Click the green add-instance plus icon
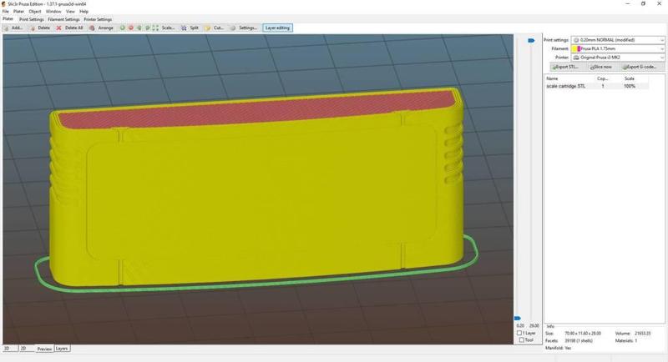Image resolution: width=668 pixels, height=362 pixels. [122, 28]
